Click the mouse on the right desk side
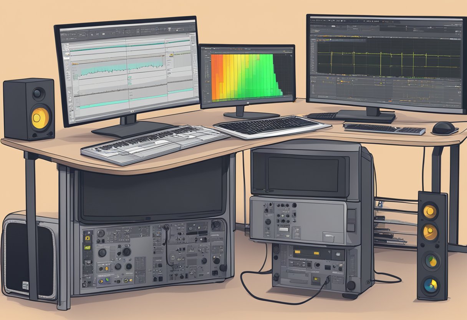Image resolution: width=467 pixels, height=320 pixels. pyautogui.click(x=444, y=128)
